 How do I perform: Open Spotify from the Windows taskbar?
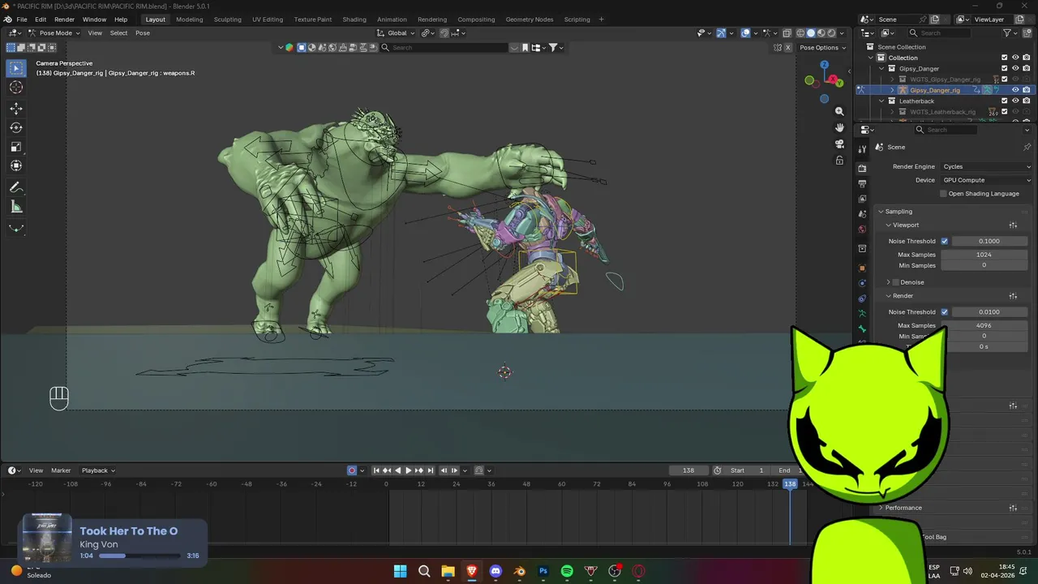click(x=567, y=571)
